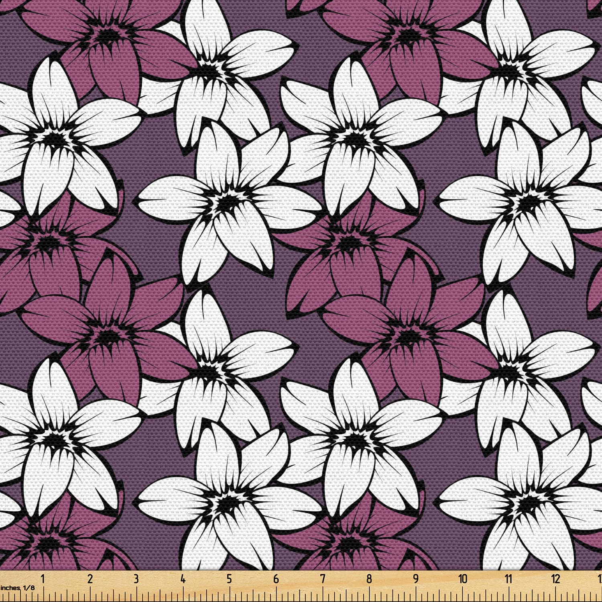Select the number 6 on the ruler

276,579
